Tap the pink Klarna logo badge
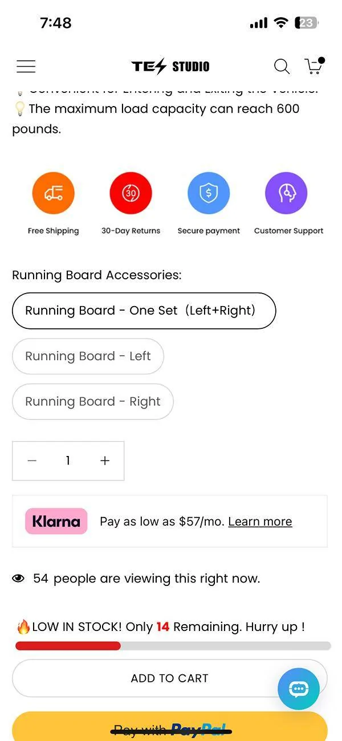The image size is (342, 741). (56, 521)
